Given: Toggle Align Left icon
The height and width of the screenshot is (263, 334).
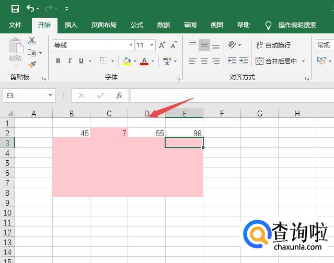Looking at the screenshot, I should pyautogui.click(x=193, y=61).
